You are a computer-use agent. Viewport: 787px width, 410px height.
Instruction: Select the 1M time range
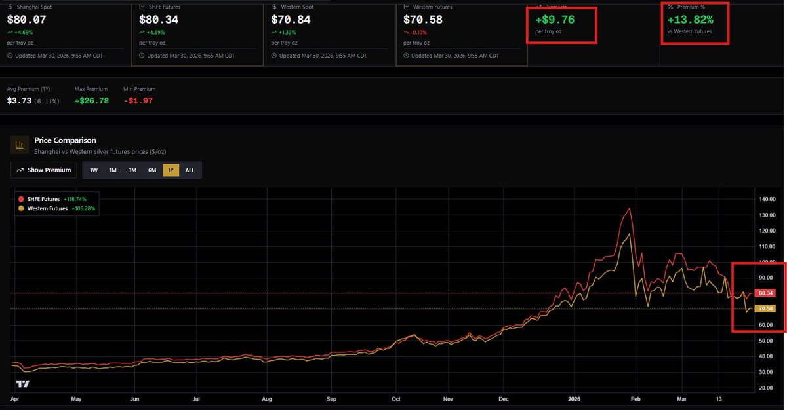click(x=113, y=170)
